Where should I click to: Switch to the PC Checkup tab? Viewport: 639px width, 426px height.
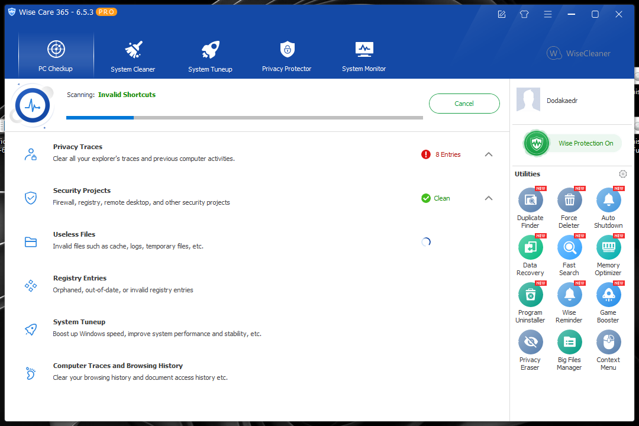tap(56, 56)
